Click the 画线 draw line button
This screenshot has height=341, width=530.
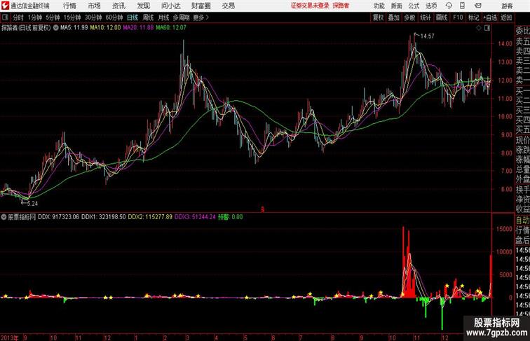click(x=442, y=18)
